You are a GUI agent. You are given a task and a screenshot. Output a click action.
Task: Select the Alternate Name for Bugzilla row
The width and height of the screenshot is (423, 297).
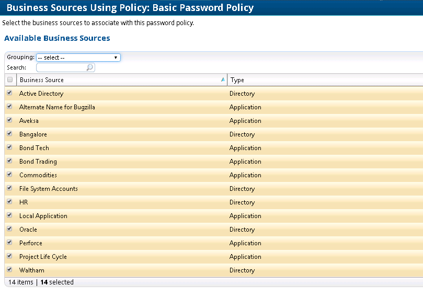(x=57, y=107)
